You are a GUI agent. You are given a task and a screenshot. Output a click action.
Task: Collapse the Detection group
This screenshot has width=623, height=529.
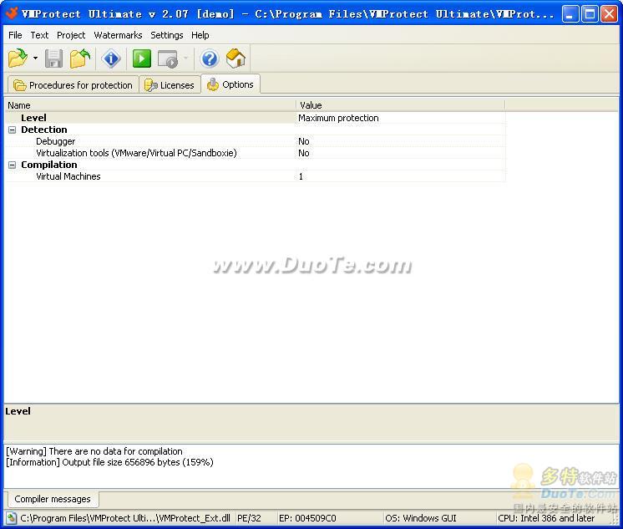coord(13,130)
